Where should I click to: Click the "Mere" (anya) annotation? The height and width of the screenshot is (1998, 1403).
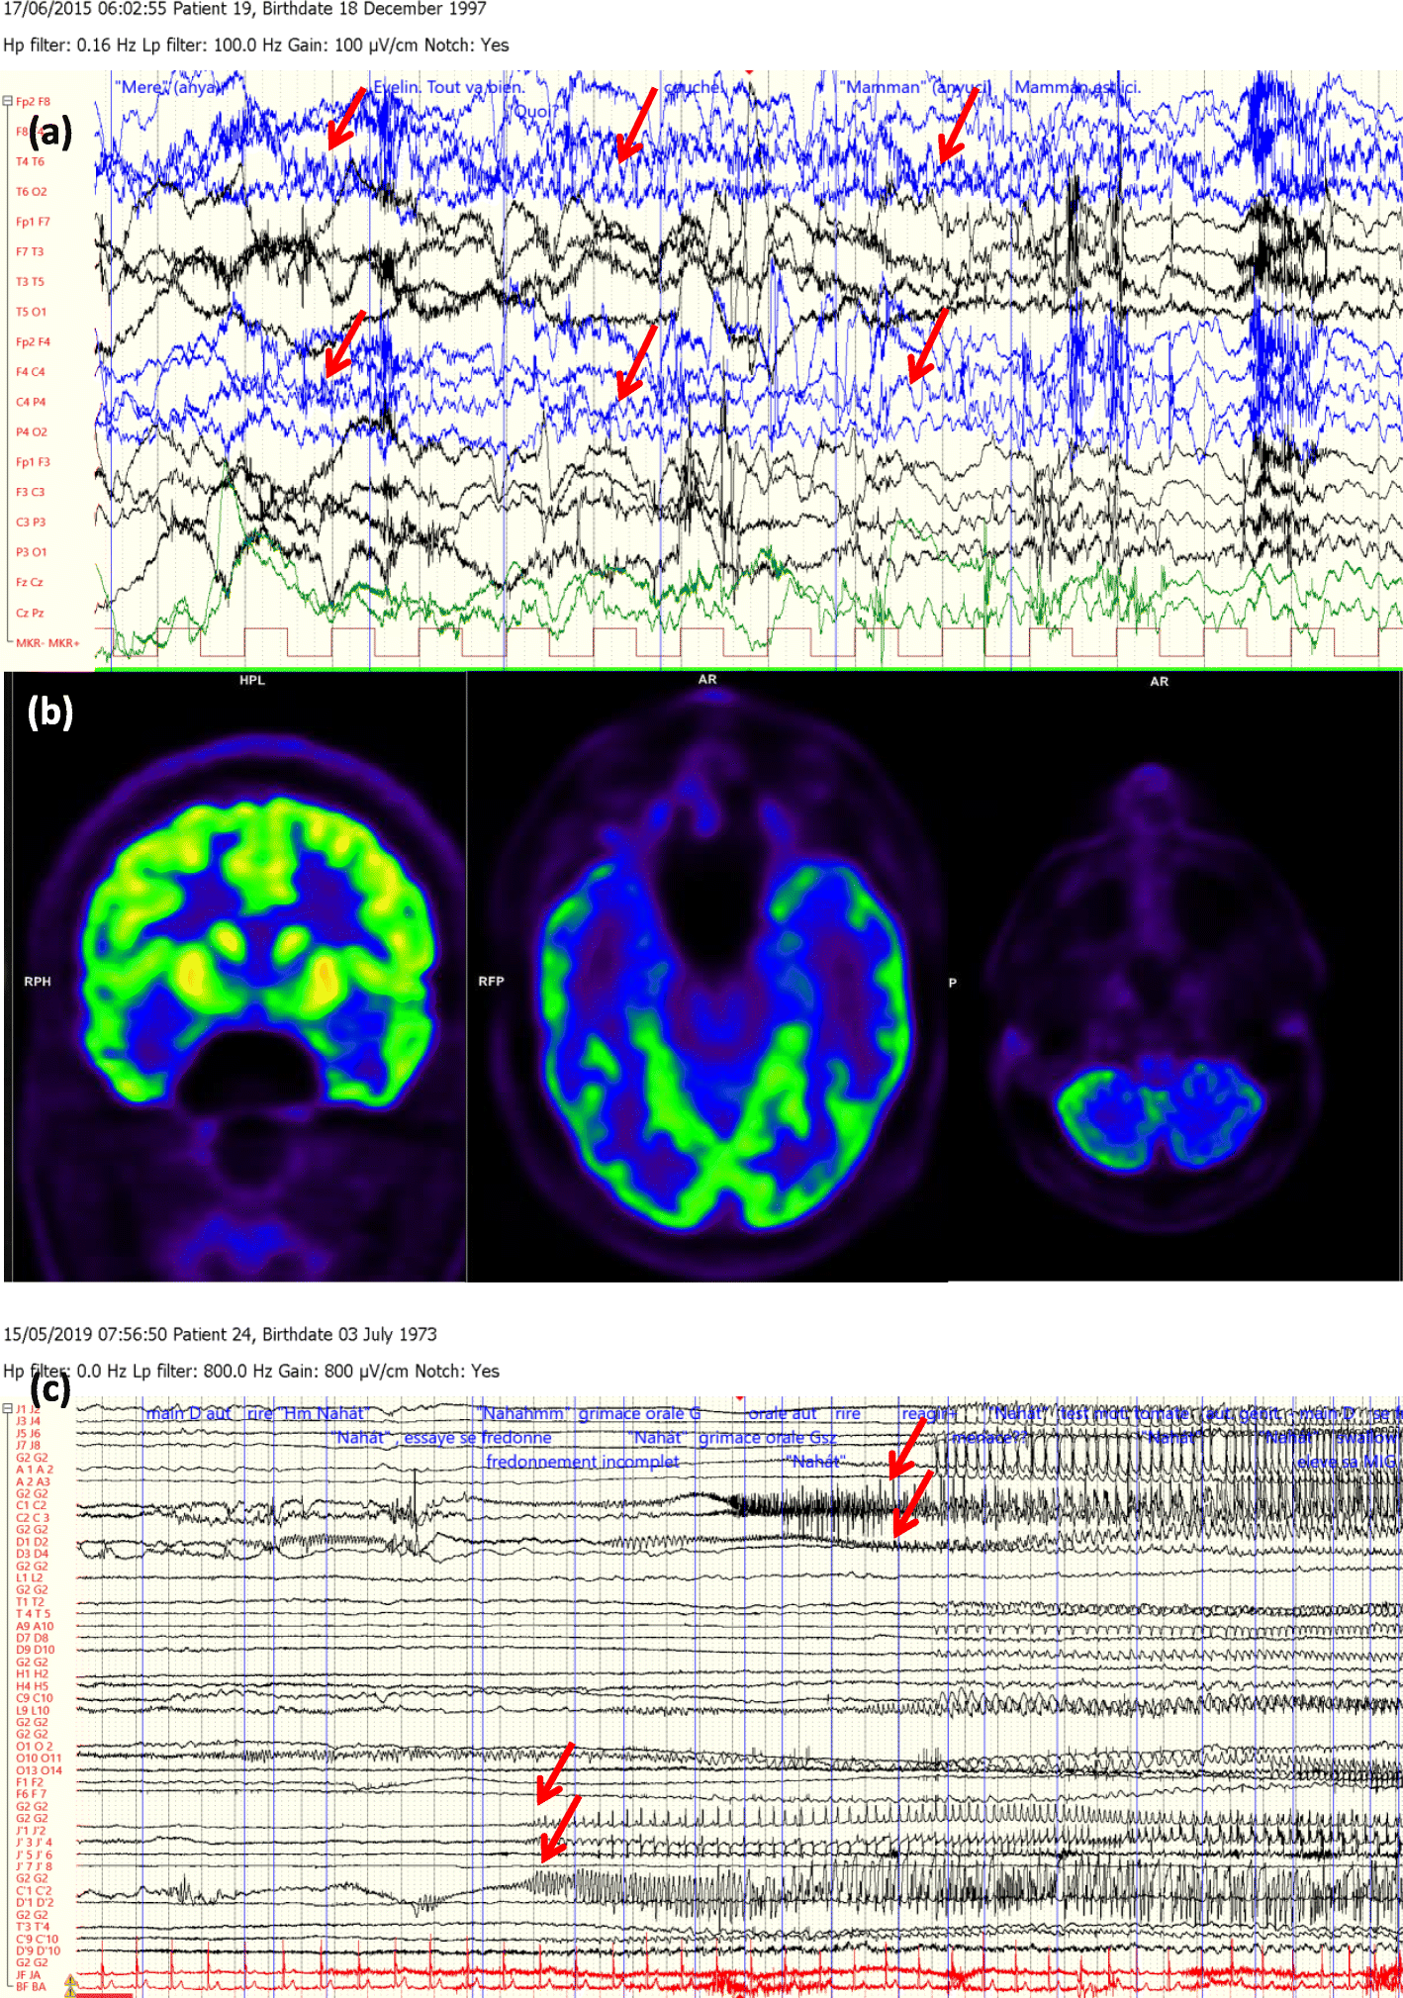point(167,87)
